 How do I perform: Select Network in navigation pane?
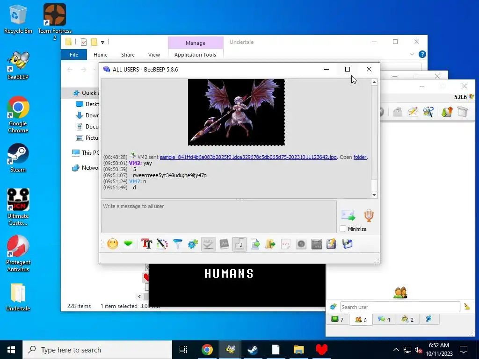(x=85, y=168)
